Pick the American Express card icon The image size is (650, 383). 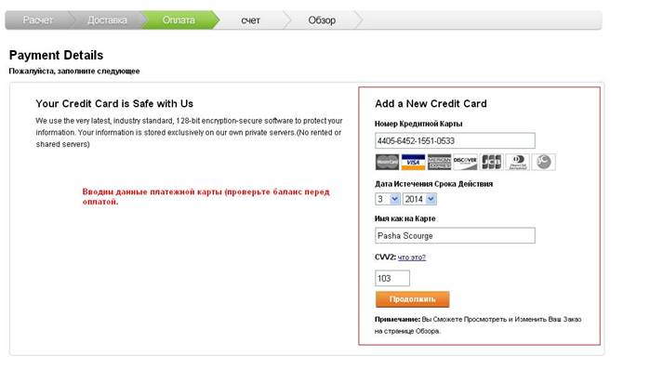(439, 162)
